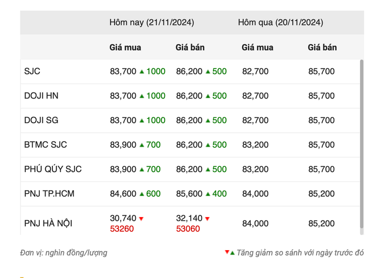Screen dimensions: 367x278
Task: Click the up arrow in PNJ TP.HCM buy price
Action: (142, 194)
